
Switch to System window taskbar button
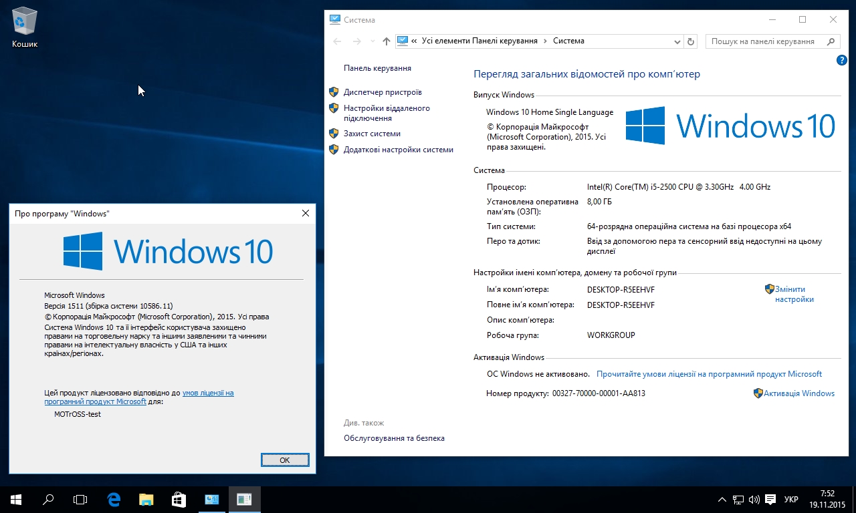[x=211, y=499]
